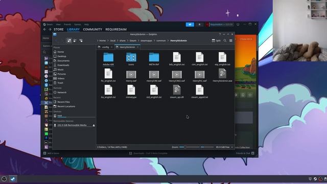Screen dimensions: 327x184
Task: Navigate to share in breadcrumb path
Action: (x=123, y=41)
